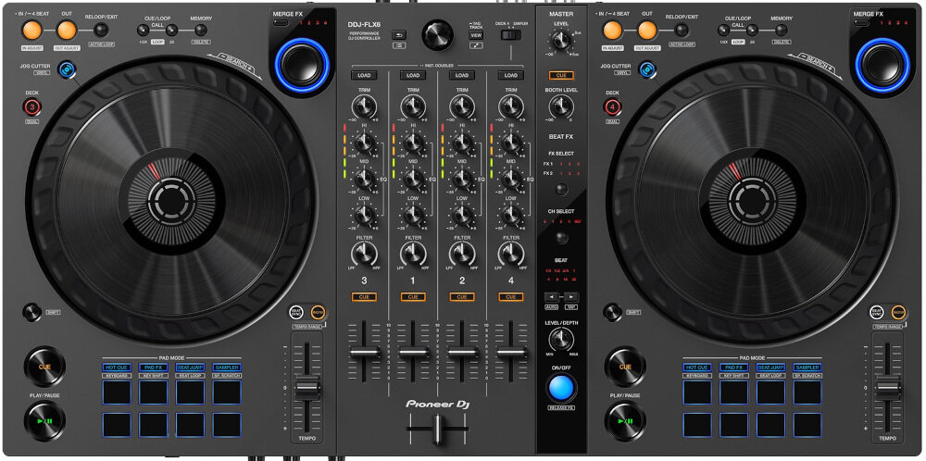926x461 pixels.
Task: Enable headphone CUE on channel 1
Action: coord(413,297)
